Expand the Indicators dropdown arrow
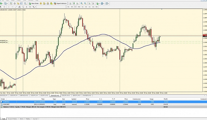The width and height of the screenshot is (207, 120). 99,4
